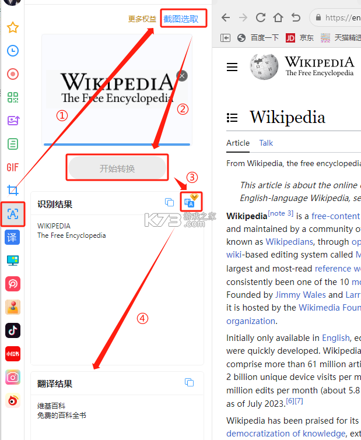Open the 京东 bookmark
Image resolution: width=361 pixels, height=440 pixels.
pos(300,38)
